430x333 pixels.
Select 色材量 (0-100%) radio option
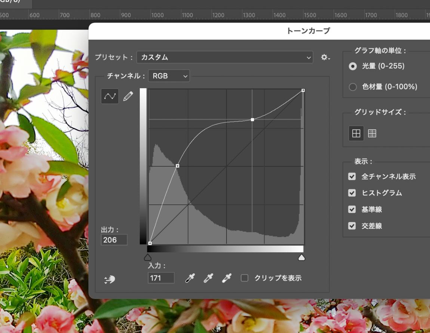tap(353, 87)
